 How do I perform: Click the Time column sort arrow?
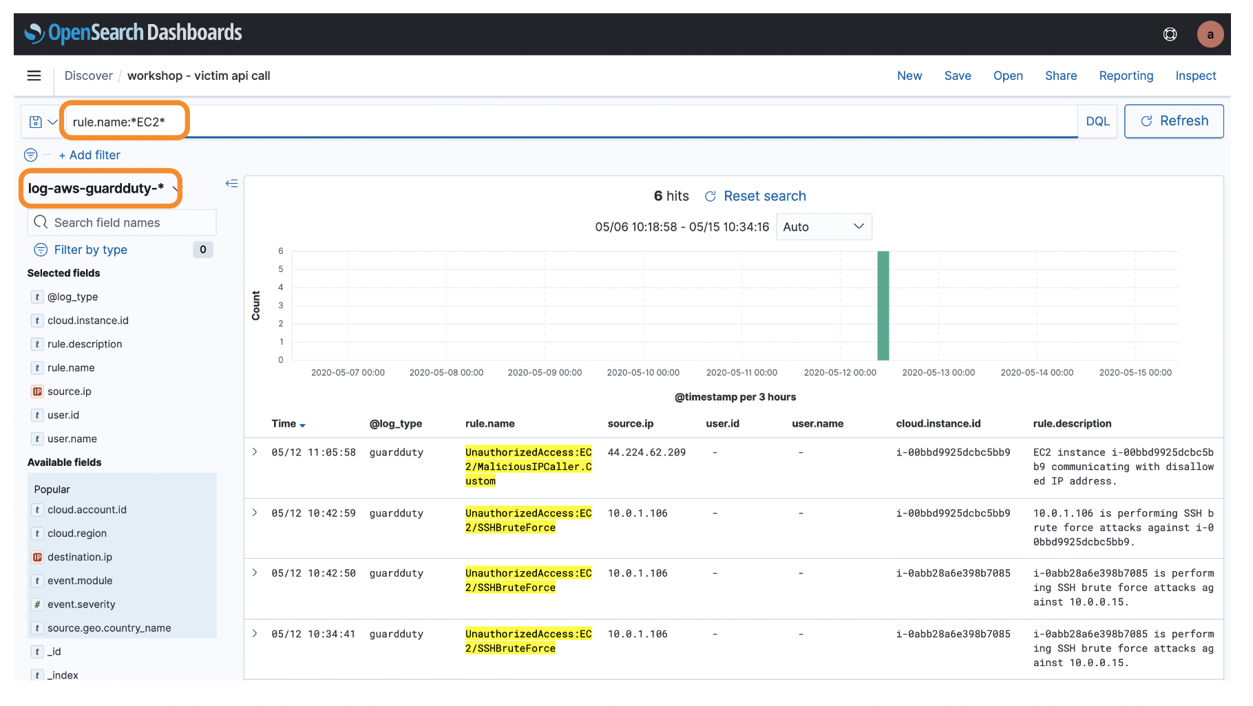pyautogui.click(x=302, y=425)
